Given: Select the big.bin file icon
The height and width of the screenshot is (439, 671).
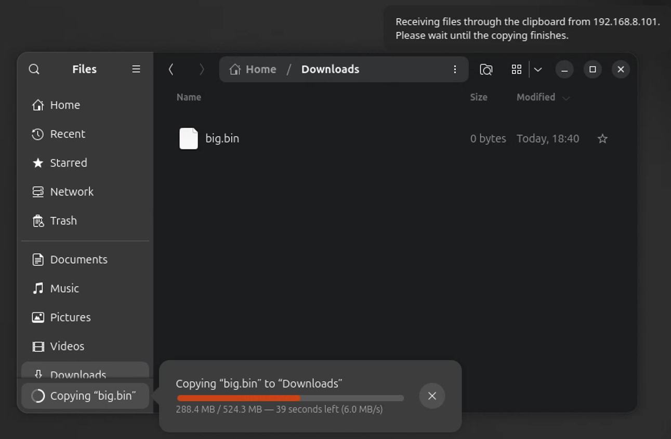Looking at the screenshot, I should [189, 138].
